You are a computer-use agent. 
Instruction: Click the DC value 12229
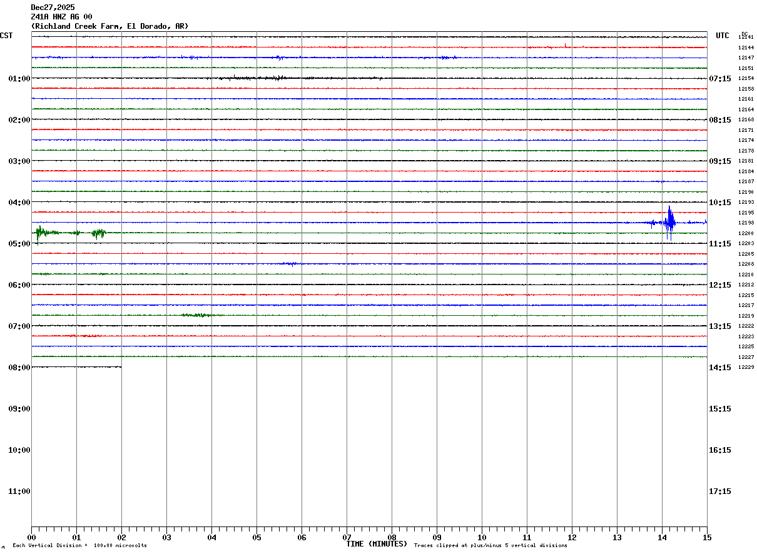(746, 367)
